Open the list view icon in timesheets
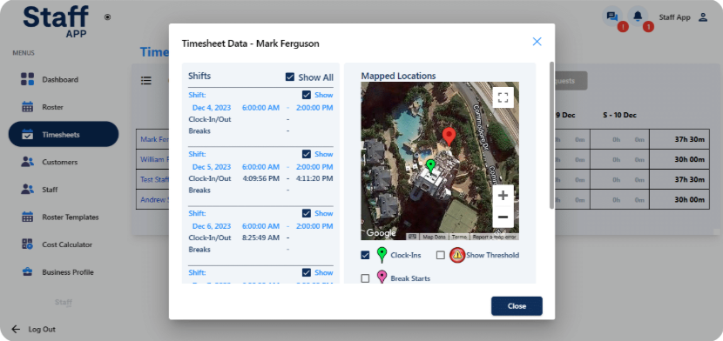 click(x=146, y=81)
